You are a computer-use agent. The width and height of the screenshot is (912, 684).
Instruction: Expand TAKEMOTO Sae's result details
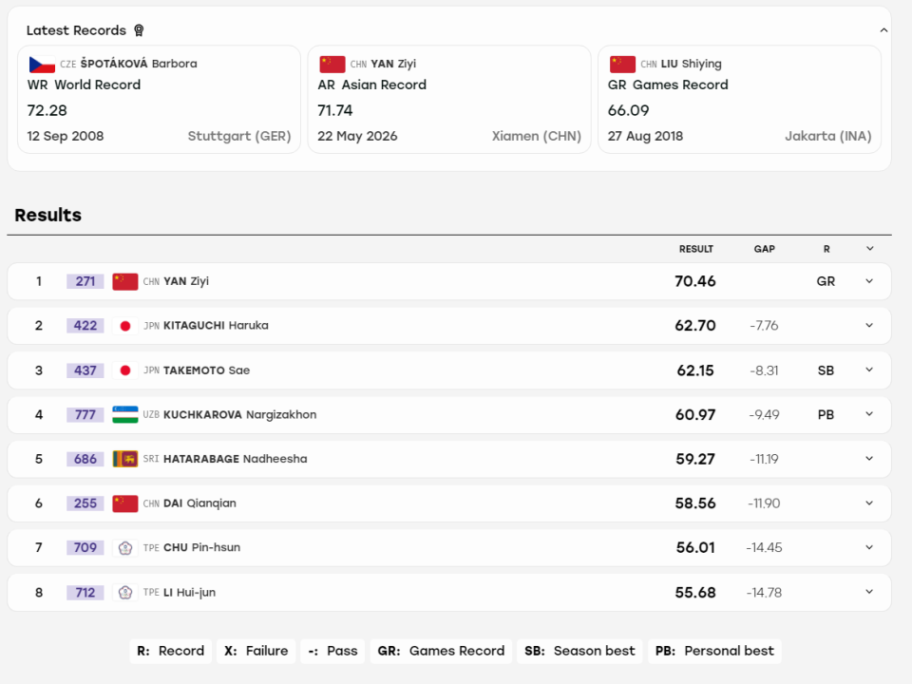pyautogui.click(x=869, y=370)
